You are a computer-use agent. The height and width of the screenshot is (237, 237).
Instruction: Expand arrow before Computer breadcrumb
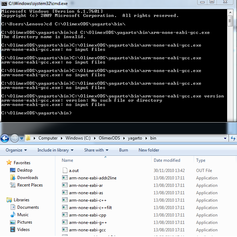[35, 138]
